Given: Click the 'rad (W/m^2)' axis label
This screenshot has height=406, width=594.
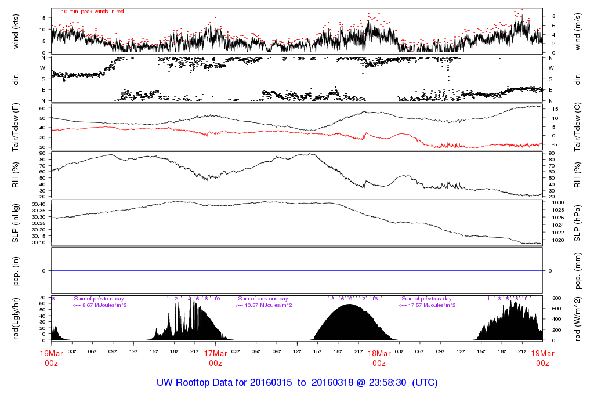Looking at the screenshot, I should 578,318.
